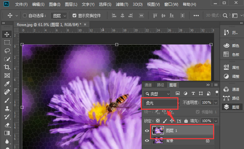Click distribute horizontally icon in options bar
Image resolution: width=244 pixels, height=149 pixels.
click(x=183, y=15)
